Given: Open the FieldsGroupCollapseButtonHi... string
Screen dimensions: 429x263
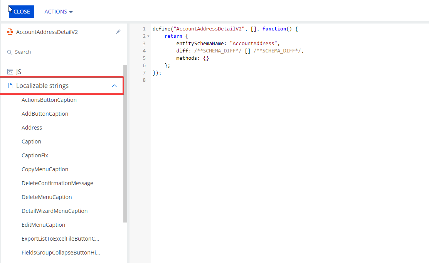Looking at the screenshot, I should (x=61, y=253).
